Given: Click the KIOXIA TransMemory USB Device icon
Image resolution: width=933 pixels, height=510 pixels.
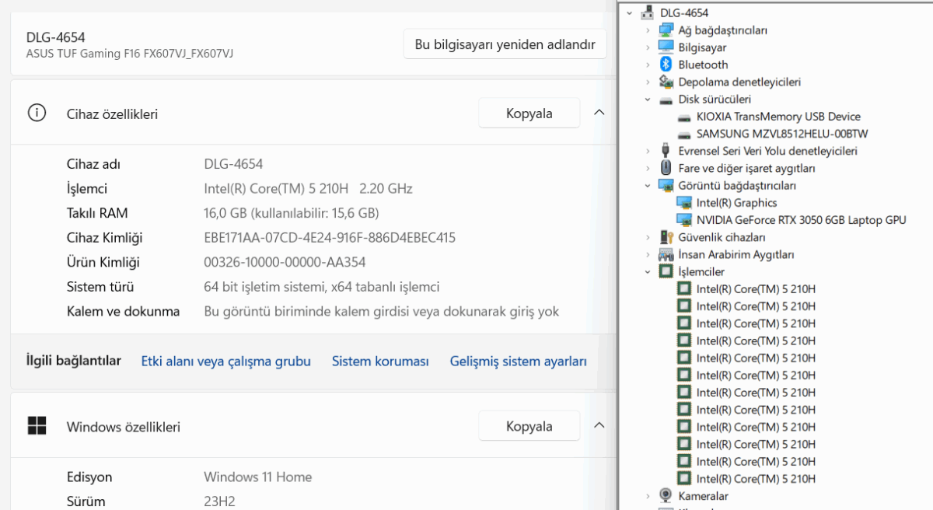Looking at the screenshot, I should 684,117.
